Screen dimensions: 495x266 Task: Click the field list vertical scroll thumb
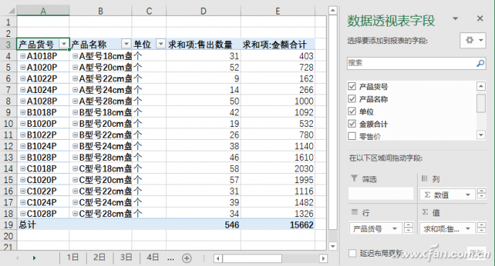click(x=481, y=103)
